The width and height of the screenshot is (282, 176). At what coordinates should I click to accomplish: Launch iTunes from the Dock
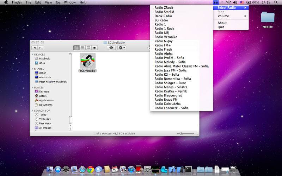pyautogui.click(x=131, y=169)
